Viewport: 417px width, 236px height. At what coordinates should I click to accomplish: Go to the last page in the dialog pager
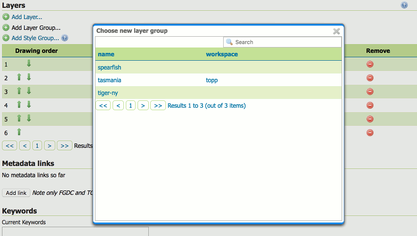[158, 106]
